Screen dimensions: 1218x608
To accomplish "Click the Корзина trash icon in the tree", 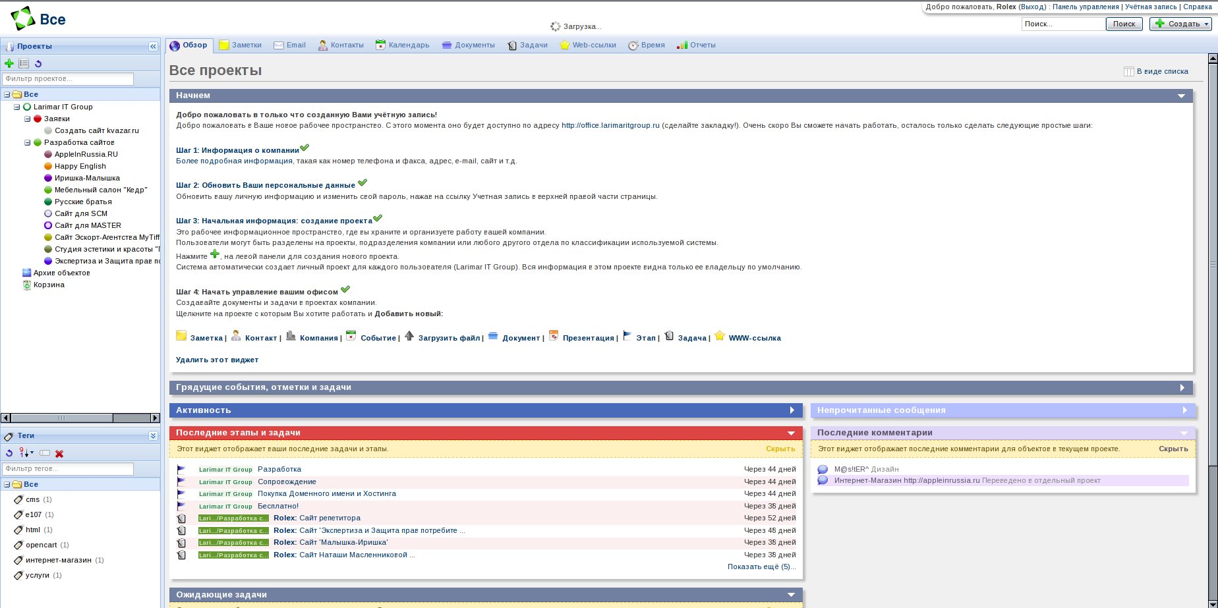I will [x=26, y=285].
